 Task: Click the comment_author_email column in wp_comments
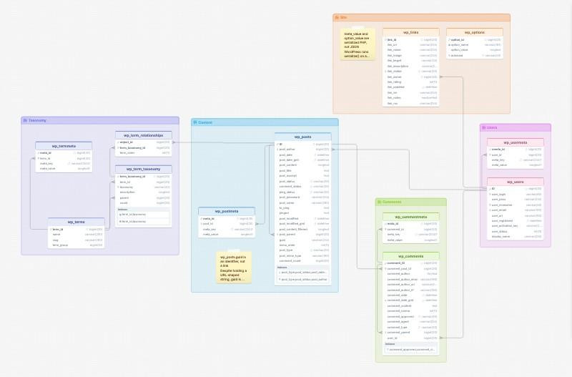point(410,279)
